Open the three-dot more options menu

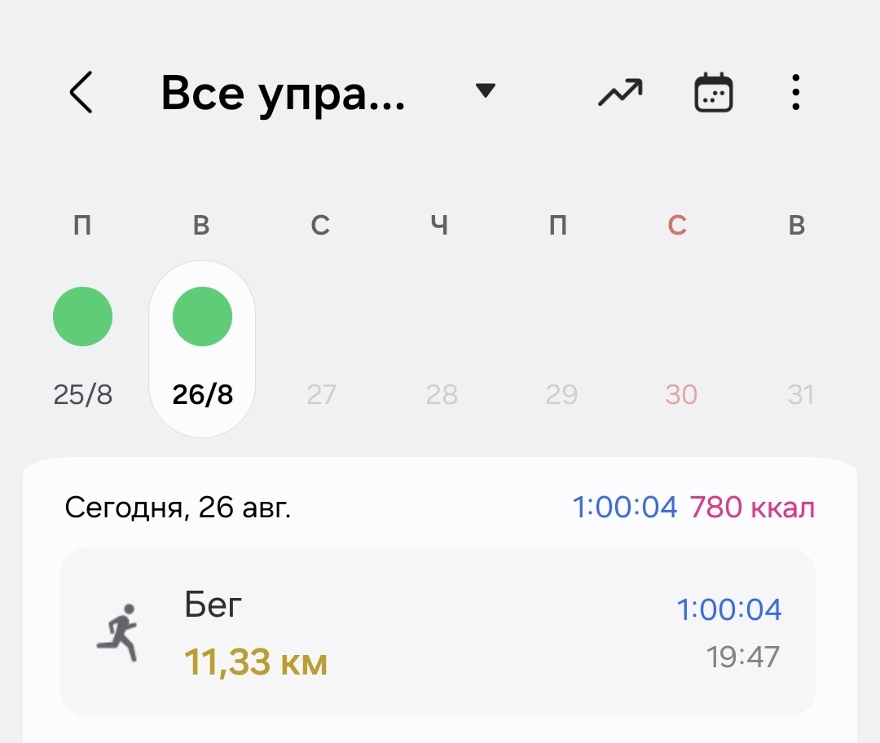795,92
